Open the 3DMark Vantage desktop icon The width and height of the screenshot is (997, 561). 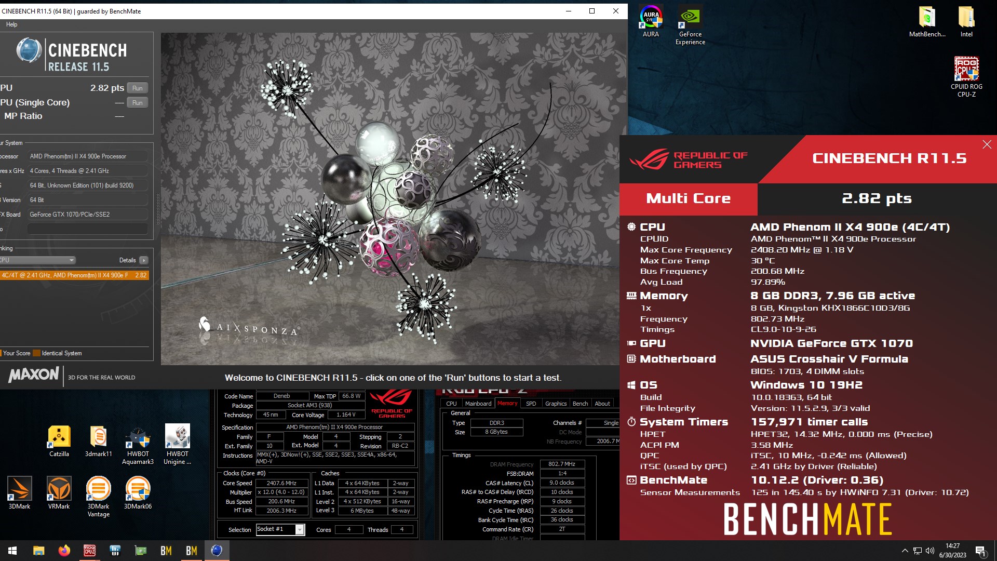coord(99,497)
